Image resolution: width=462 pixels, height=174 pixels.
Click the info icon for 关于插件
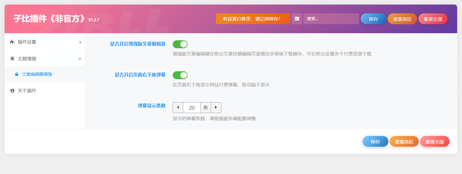[x=12, y=91]
